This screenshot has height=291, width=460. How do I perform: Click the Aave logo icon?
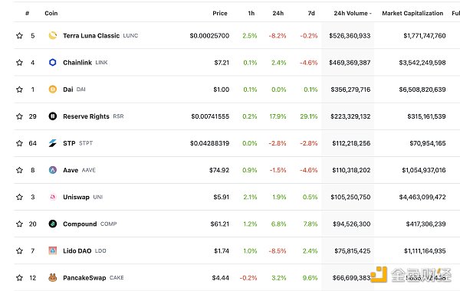(52, 170)
